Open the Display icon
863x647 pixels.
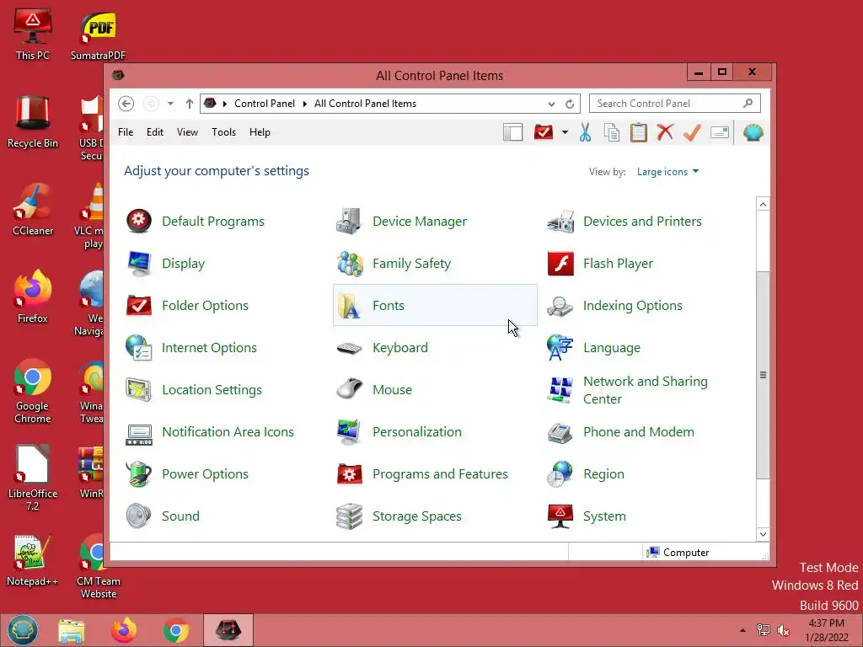139,264
